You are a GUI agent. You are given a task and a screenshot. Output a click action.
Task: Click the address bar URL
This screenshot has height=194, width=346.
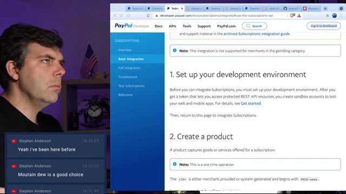[x=216, y=16]
